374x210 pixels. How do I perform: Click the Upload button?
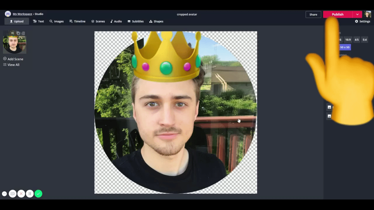click(x=17, y=21)
